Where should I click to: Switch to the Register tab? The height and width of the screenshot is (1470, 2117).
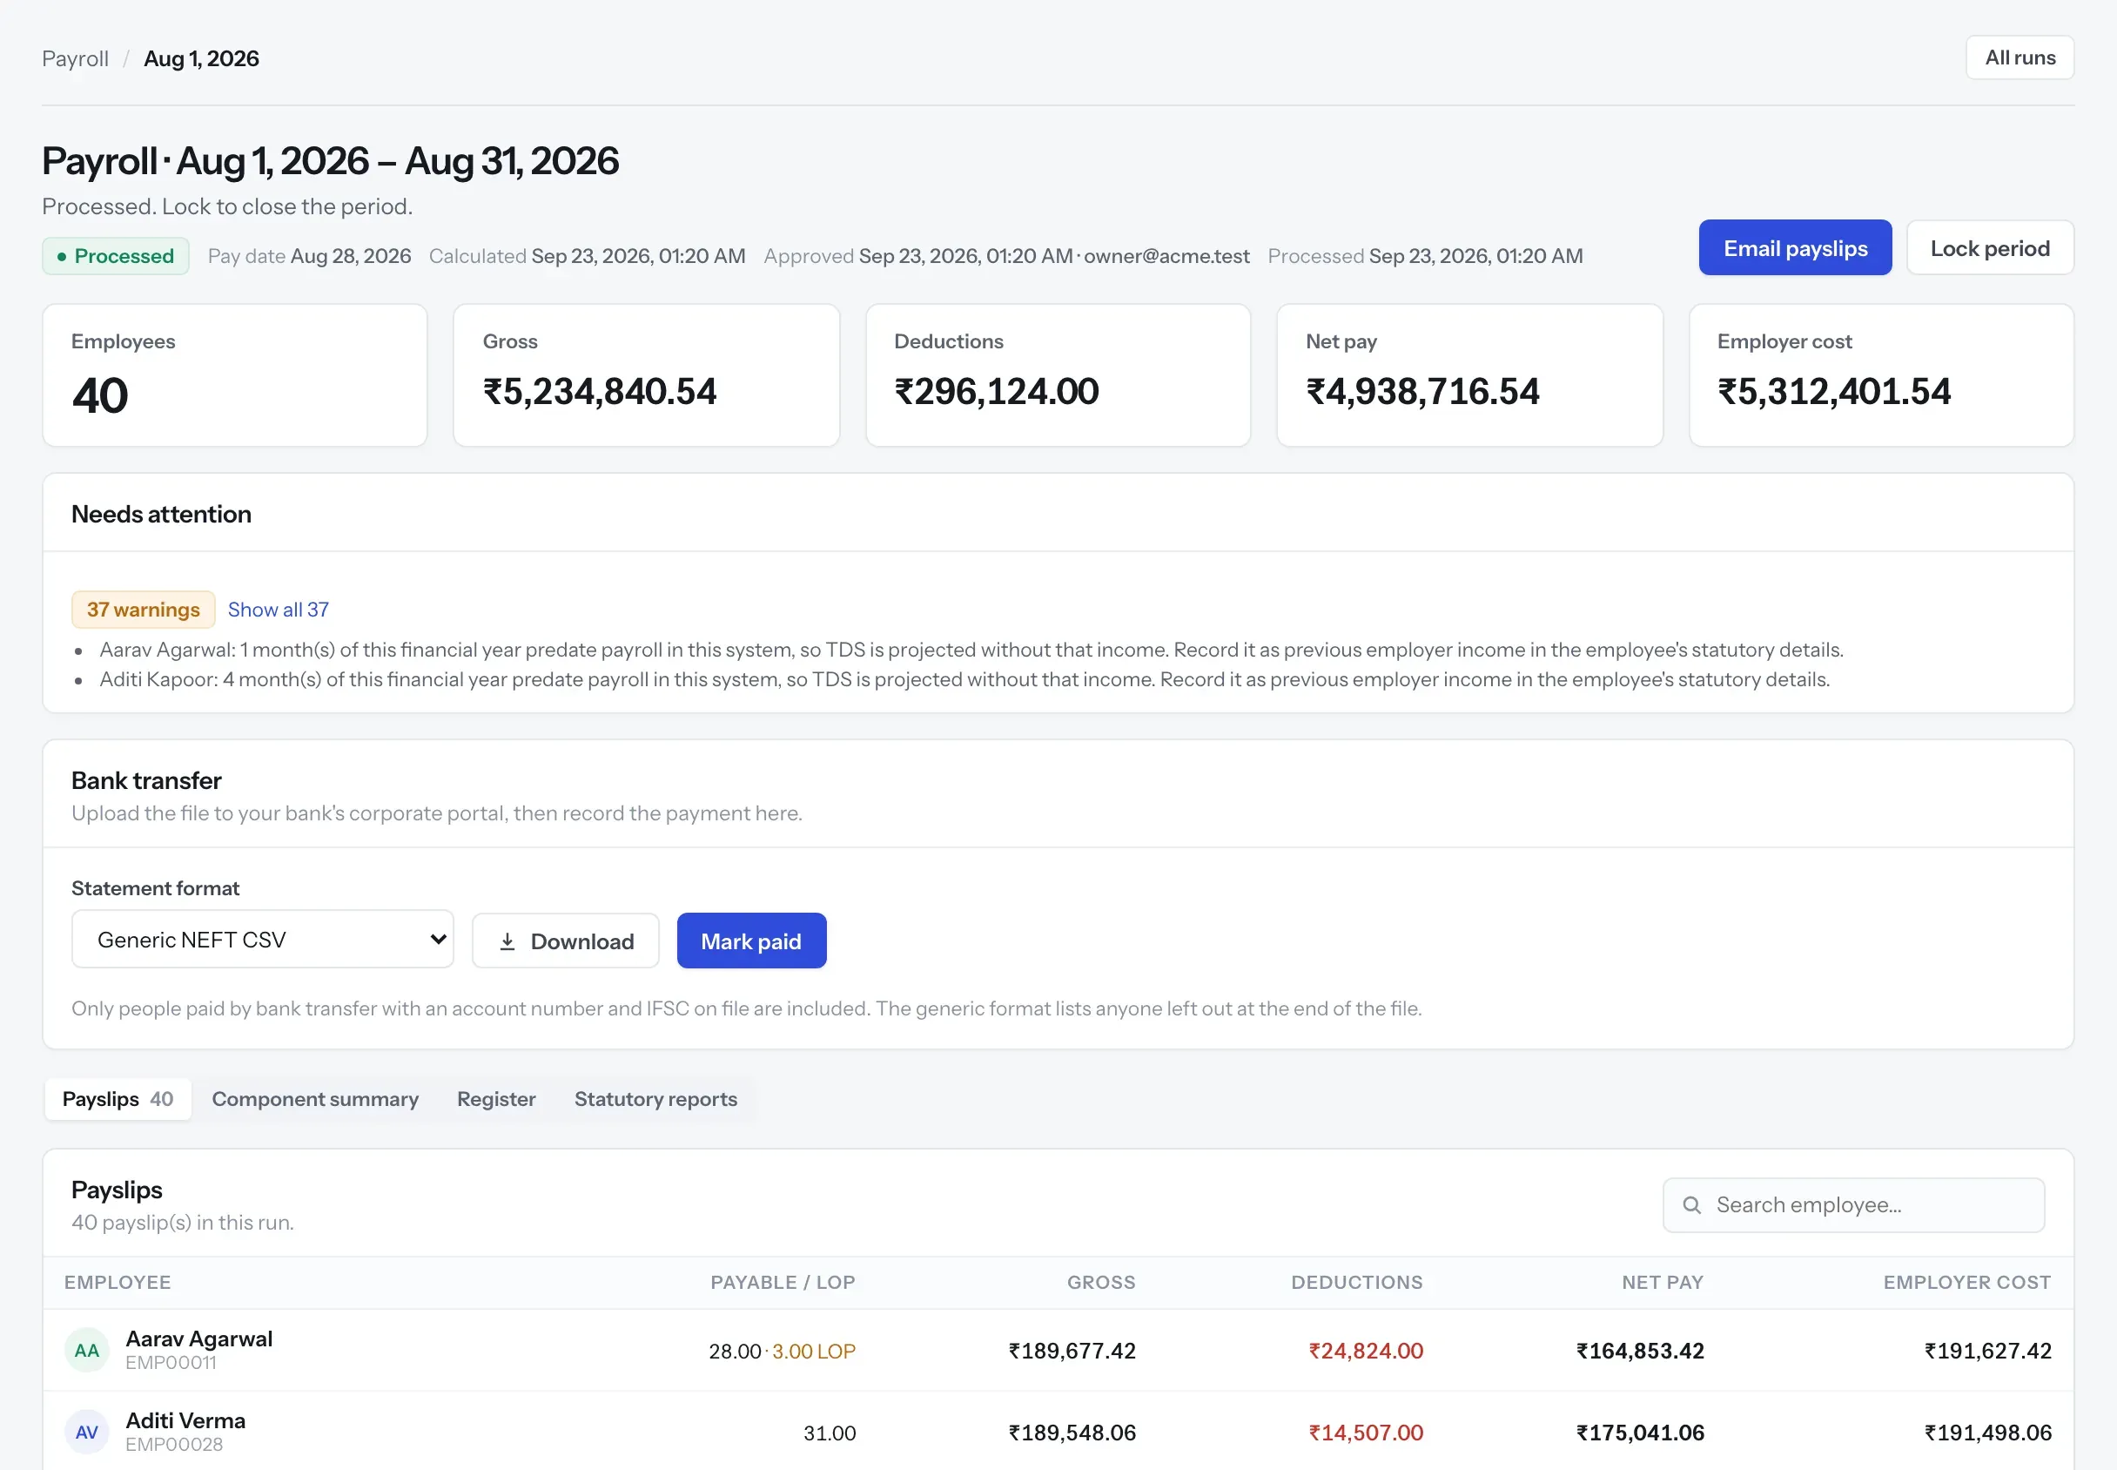tap(496, 1099)
